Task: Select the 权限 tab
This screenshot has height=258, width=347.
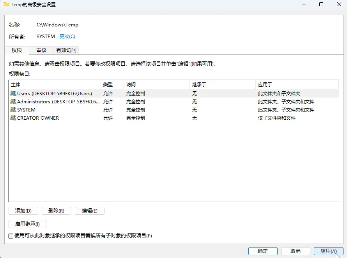Action: tap(17, 50)
